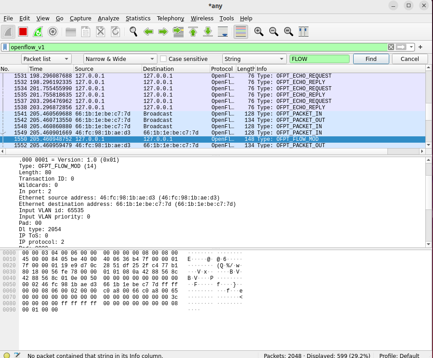Click expert information status bar circle
The image size is (433, 358).
tap(7, 355)
